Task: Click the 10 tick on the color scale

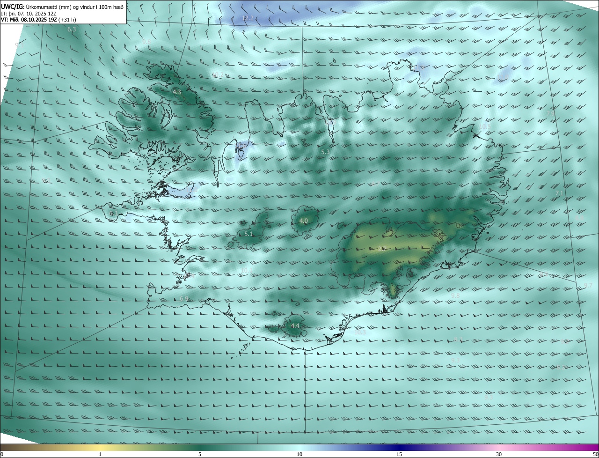Action: pos(299,454)
